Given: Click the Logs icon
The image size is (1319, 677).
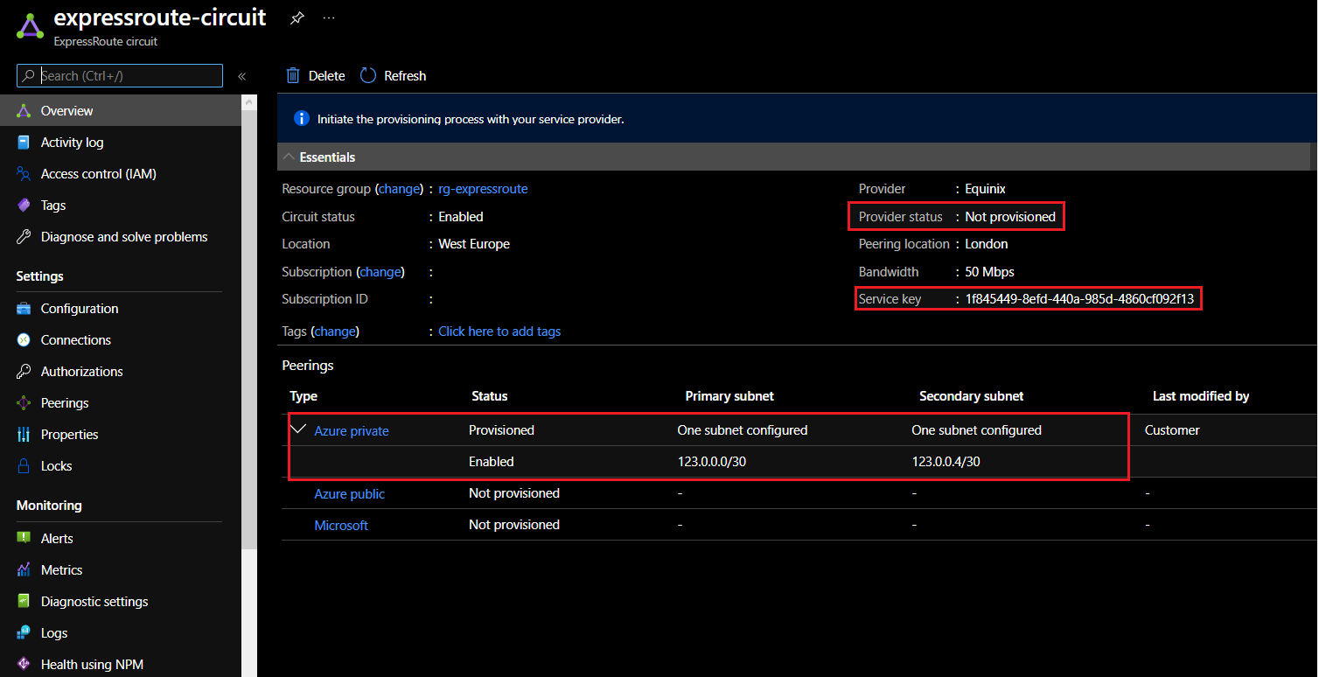Looking at the screenshot, I should tap(24, 633).
